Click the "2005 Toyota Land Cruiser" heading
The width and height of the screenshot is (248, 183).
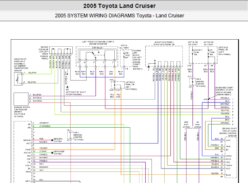[119, 6]
